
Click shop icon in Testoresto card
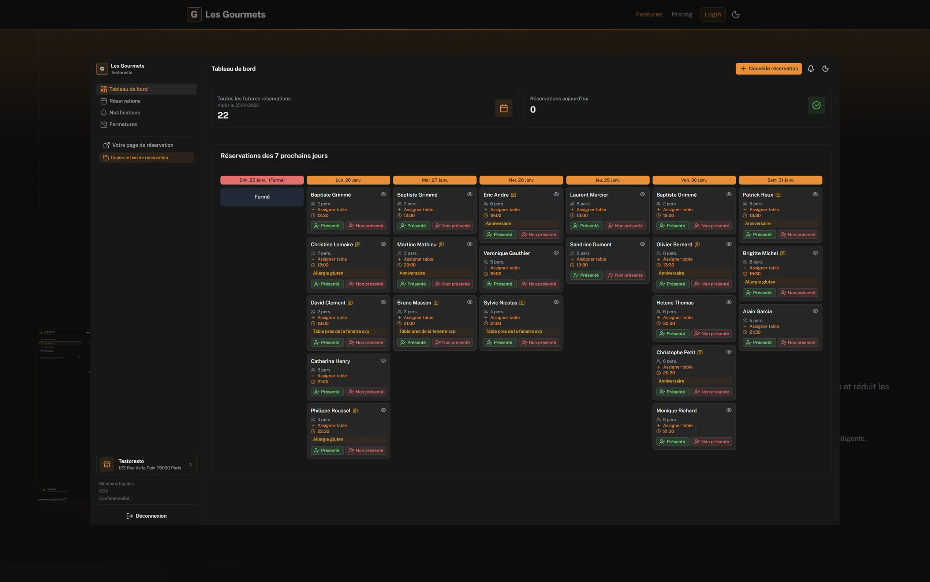click(107, 464)
